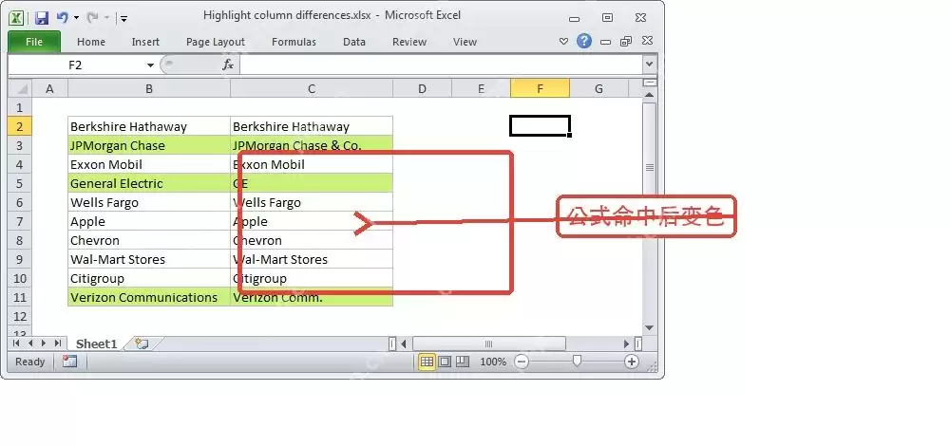Click the workbook Restore Window icon

(626, 41)
